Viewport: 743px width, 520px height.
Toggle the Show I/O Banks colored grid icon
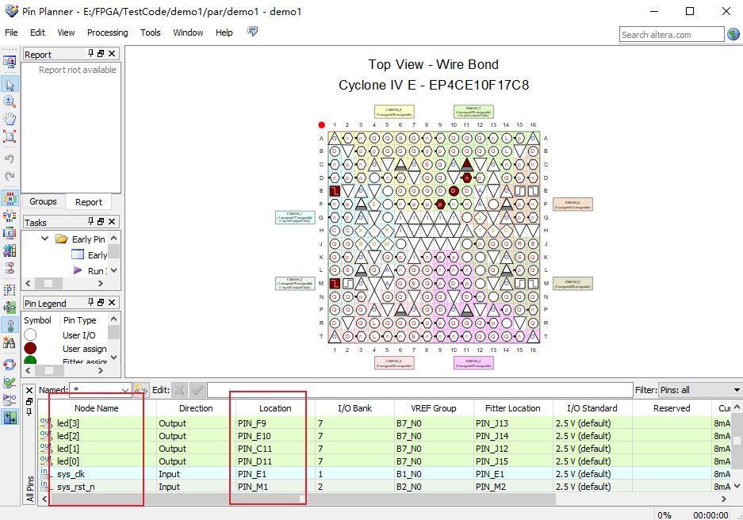(x=10, y=198)
